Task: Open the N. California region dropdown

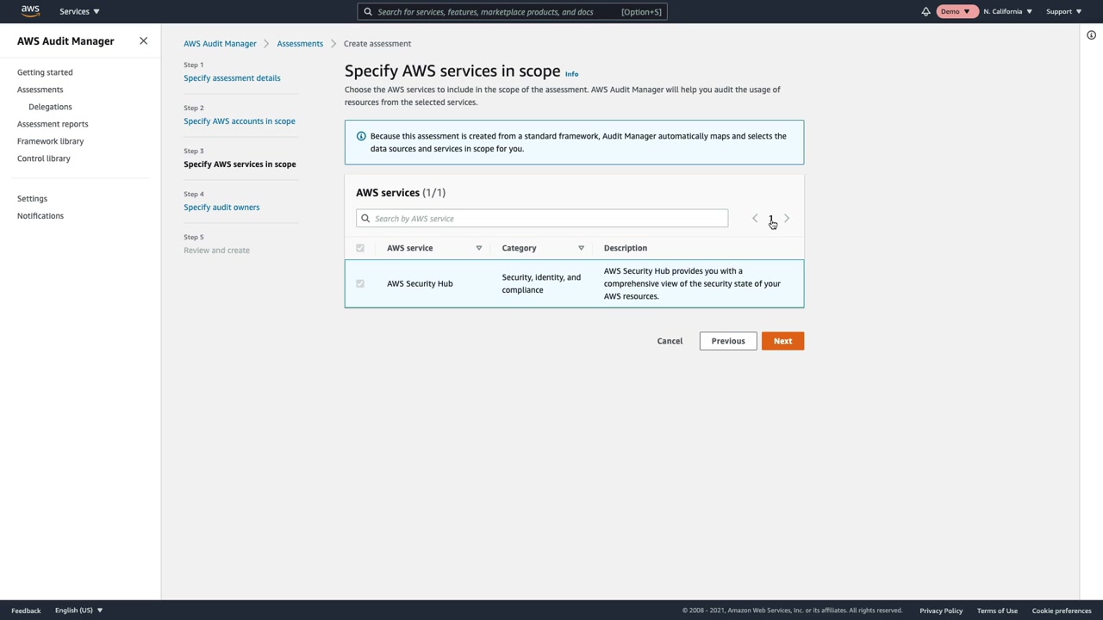Action: [1007, 11]
